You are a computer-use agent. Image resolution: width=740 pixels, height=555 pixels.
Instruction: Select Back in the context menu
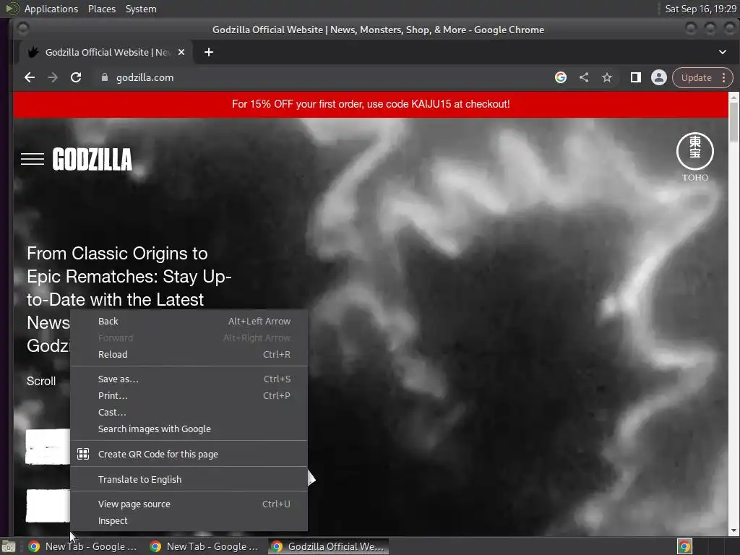189,322
